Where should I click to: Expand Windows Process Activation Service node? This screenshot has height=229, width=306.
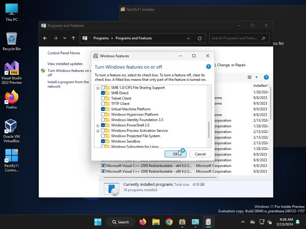[x=98, y=131]
